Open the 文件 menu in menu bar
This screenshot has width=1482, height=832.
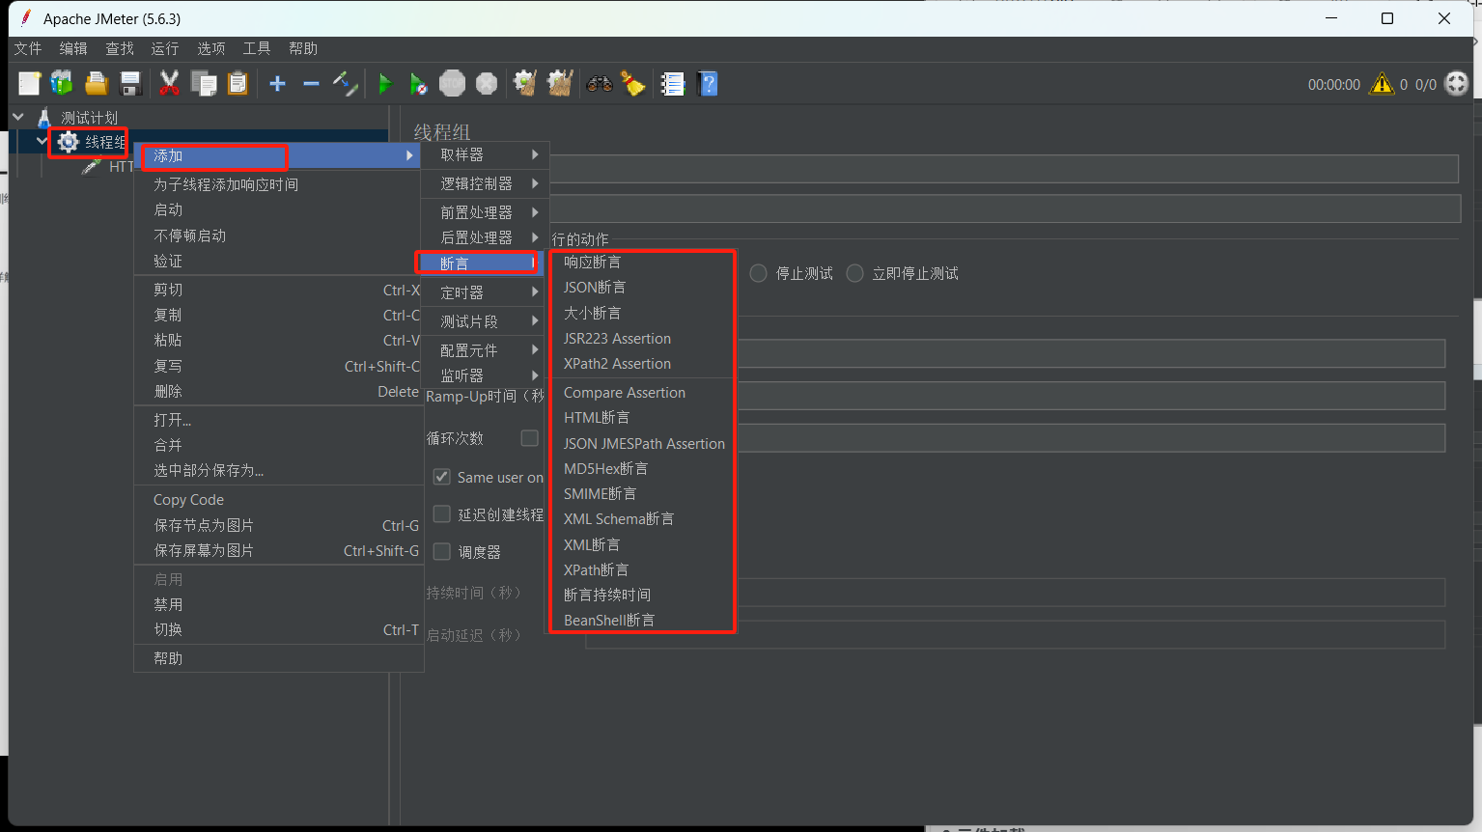pos(28,48)
